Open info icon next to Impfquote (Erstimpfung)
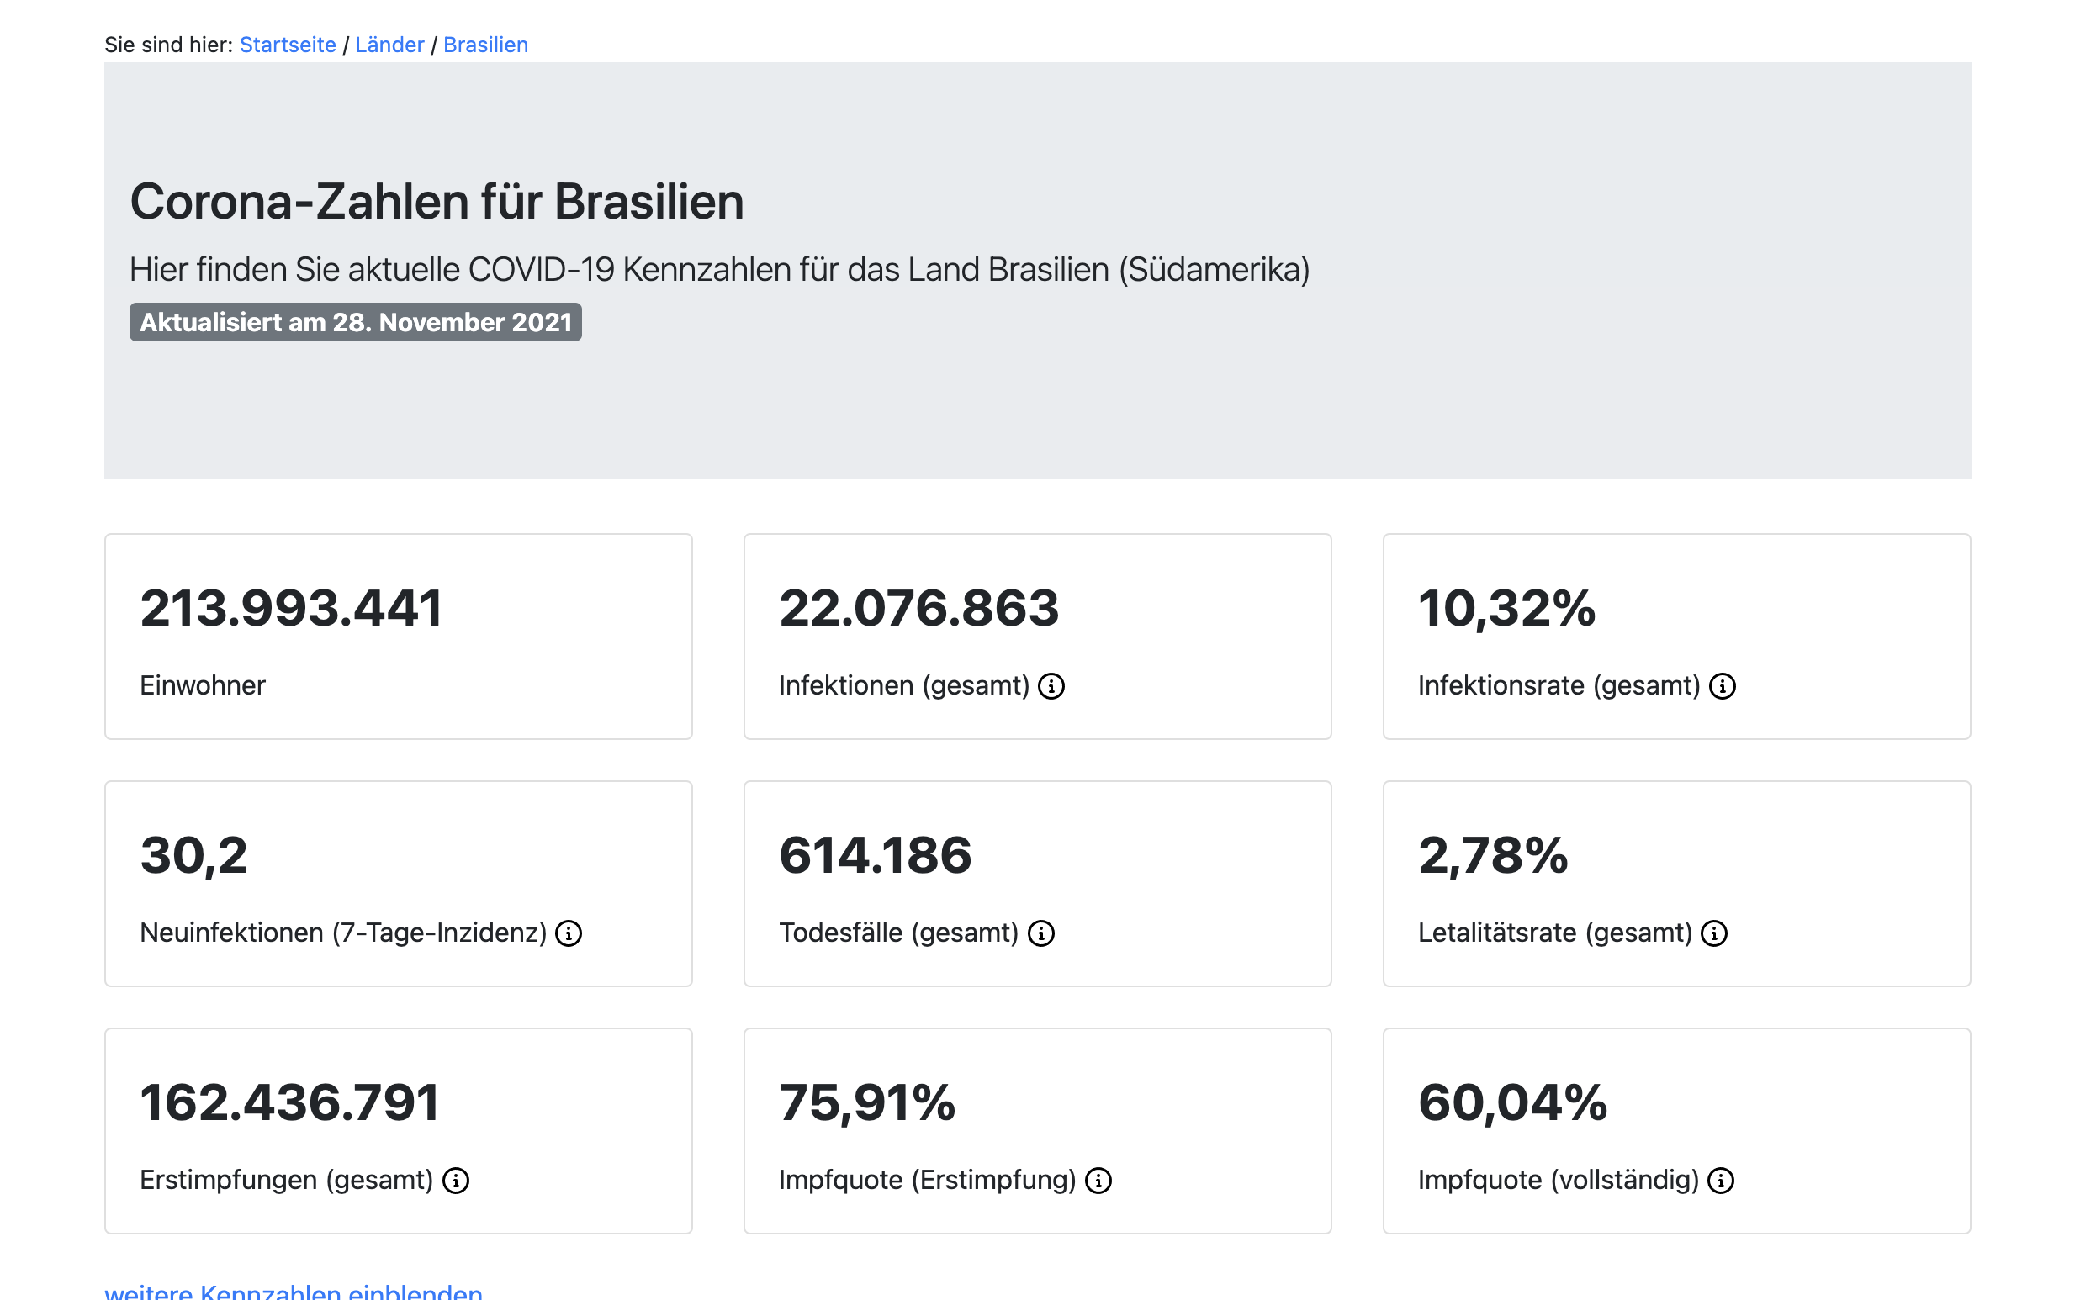This screenshot has width=2096, height=1300. 1098,1181
